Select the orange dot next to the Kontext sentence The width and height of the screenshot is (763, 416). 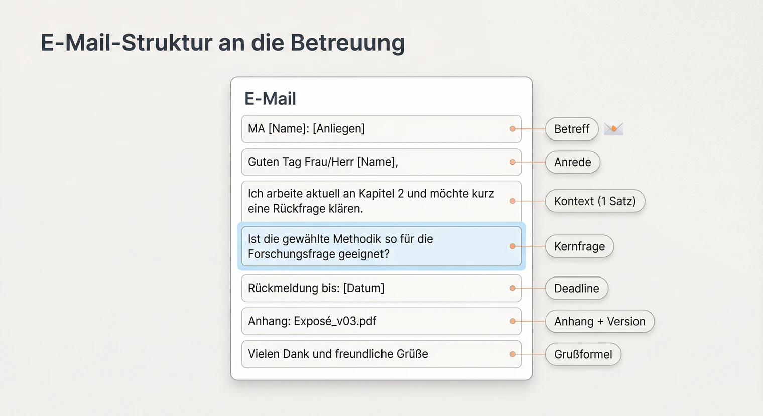coord(512,201)
